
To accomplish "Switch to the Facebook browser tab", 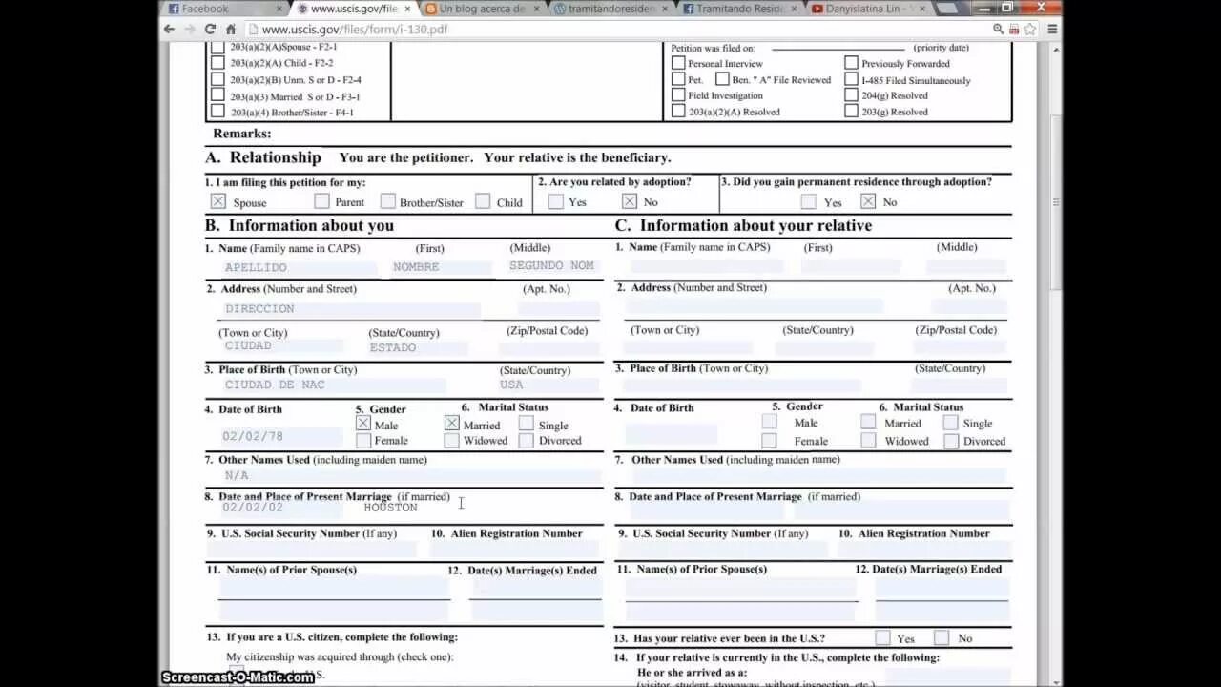I will pos(224,9).
